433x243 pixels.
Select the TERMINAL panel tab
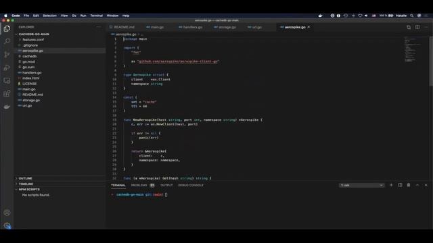(118, 185)
